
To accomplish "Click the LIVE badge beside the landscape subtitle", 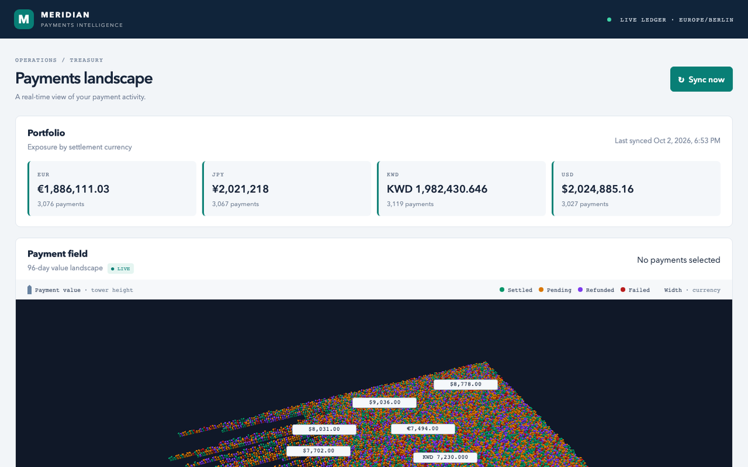I will point(121,268).
